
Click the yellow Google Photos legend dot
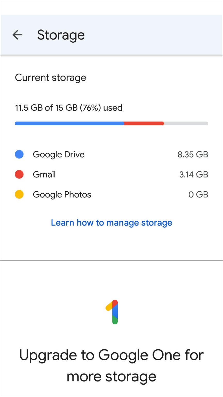point(19,194)
